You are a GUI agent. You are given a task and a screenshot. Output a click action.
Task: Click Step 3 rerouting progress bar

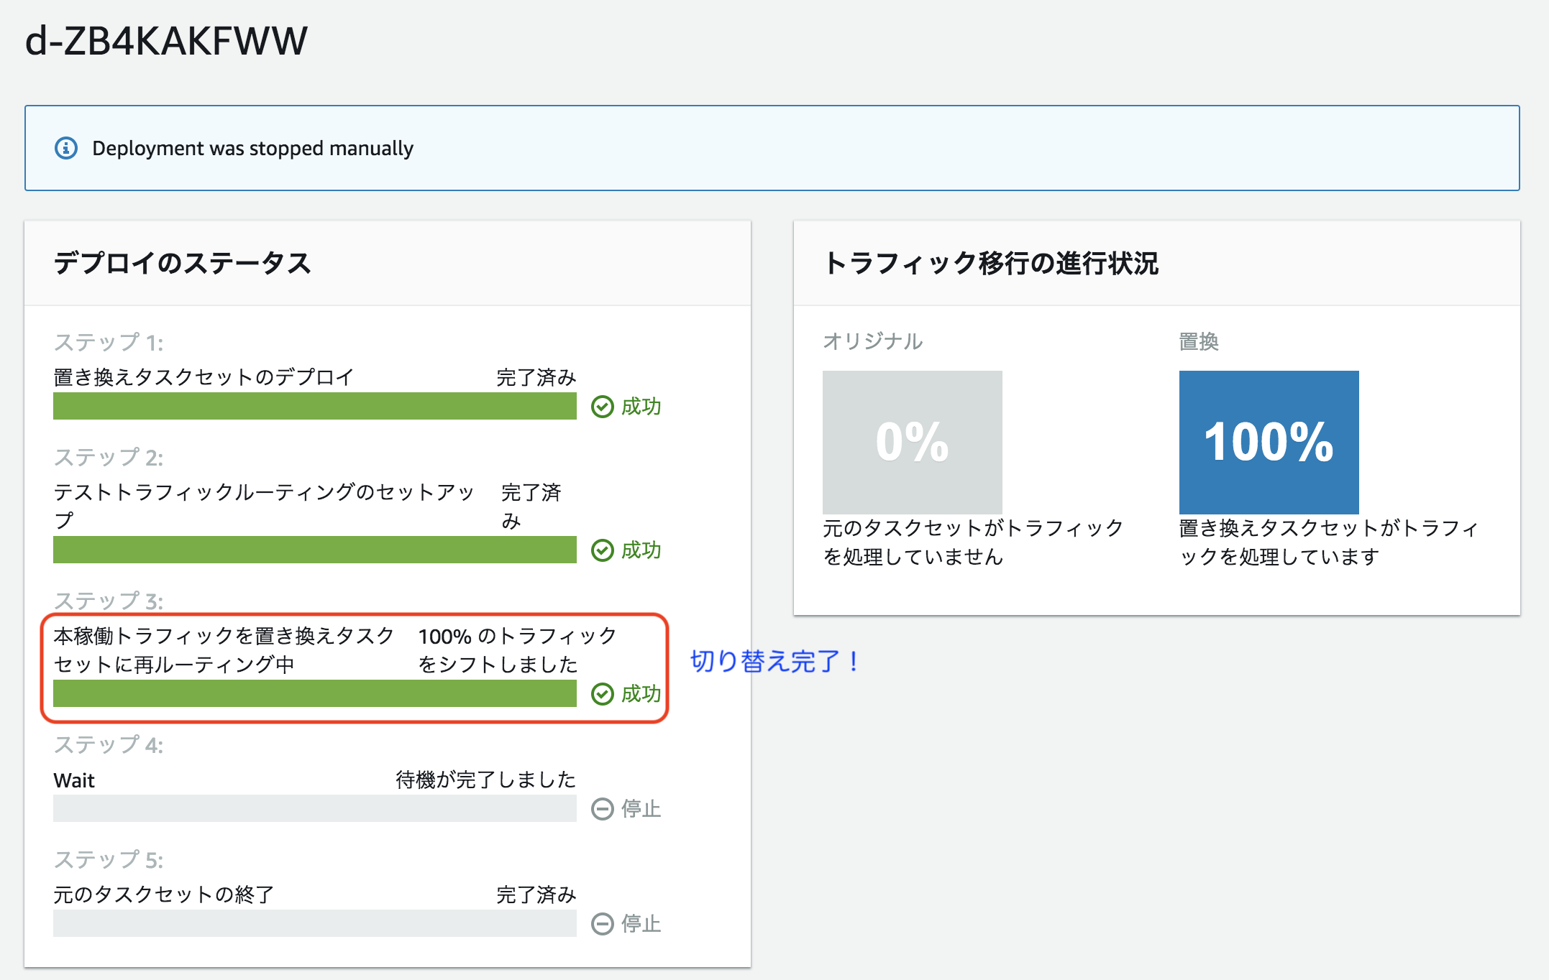pyautogui.click(x=314, y=693)
